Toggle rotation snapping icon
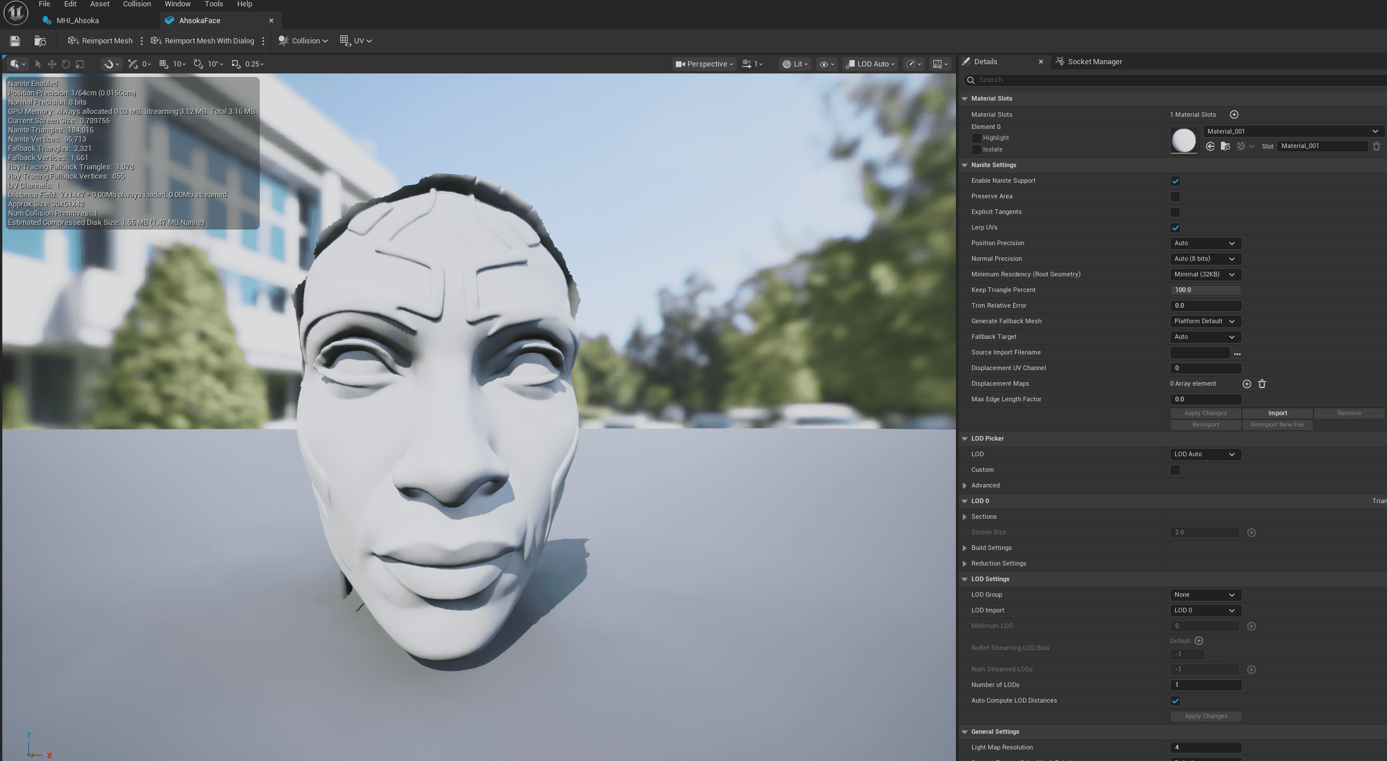Viewport: 1387px width, 761px height. pyautogui.click(x=198, y=64)
